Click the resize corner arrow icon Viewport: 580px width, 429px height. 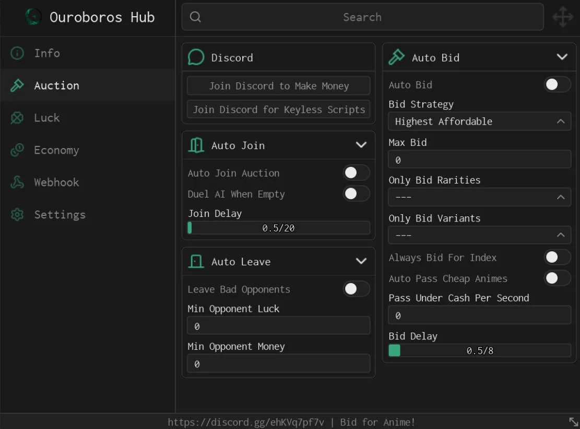click(x=573, y=421)
